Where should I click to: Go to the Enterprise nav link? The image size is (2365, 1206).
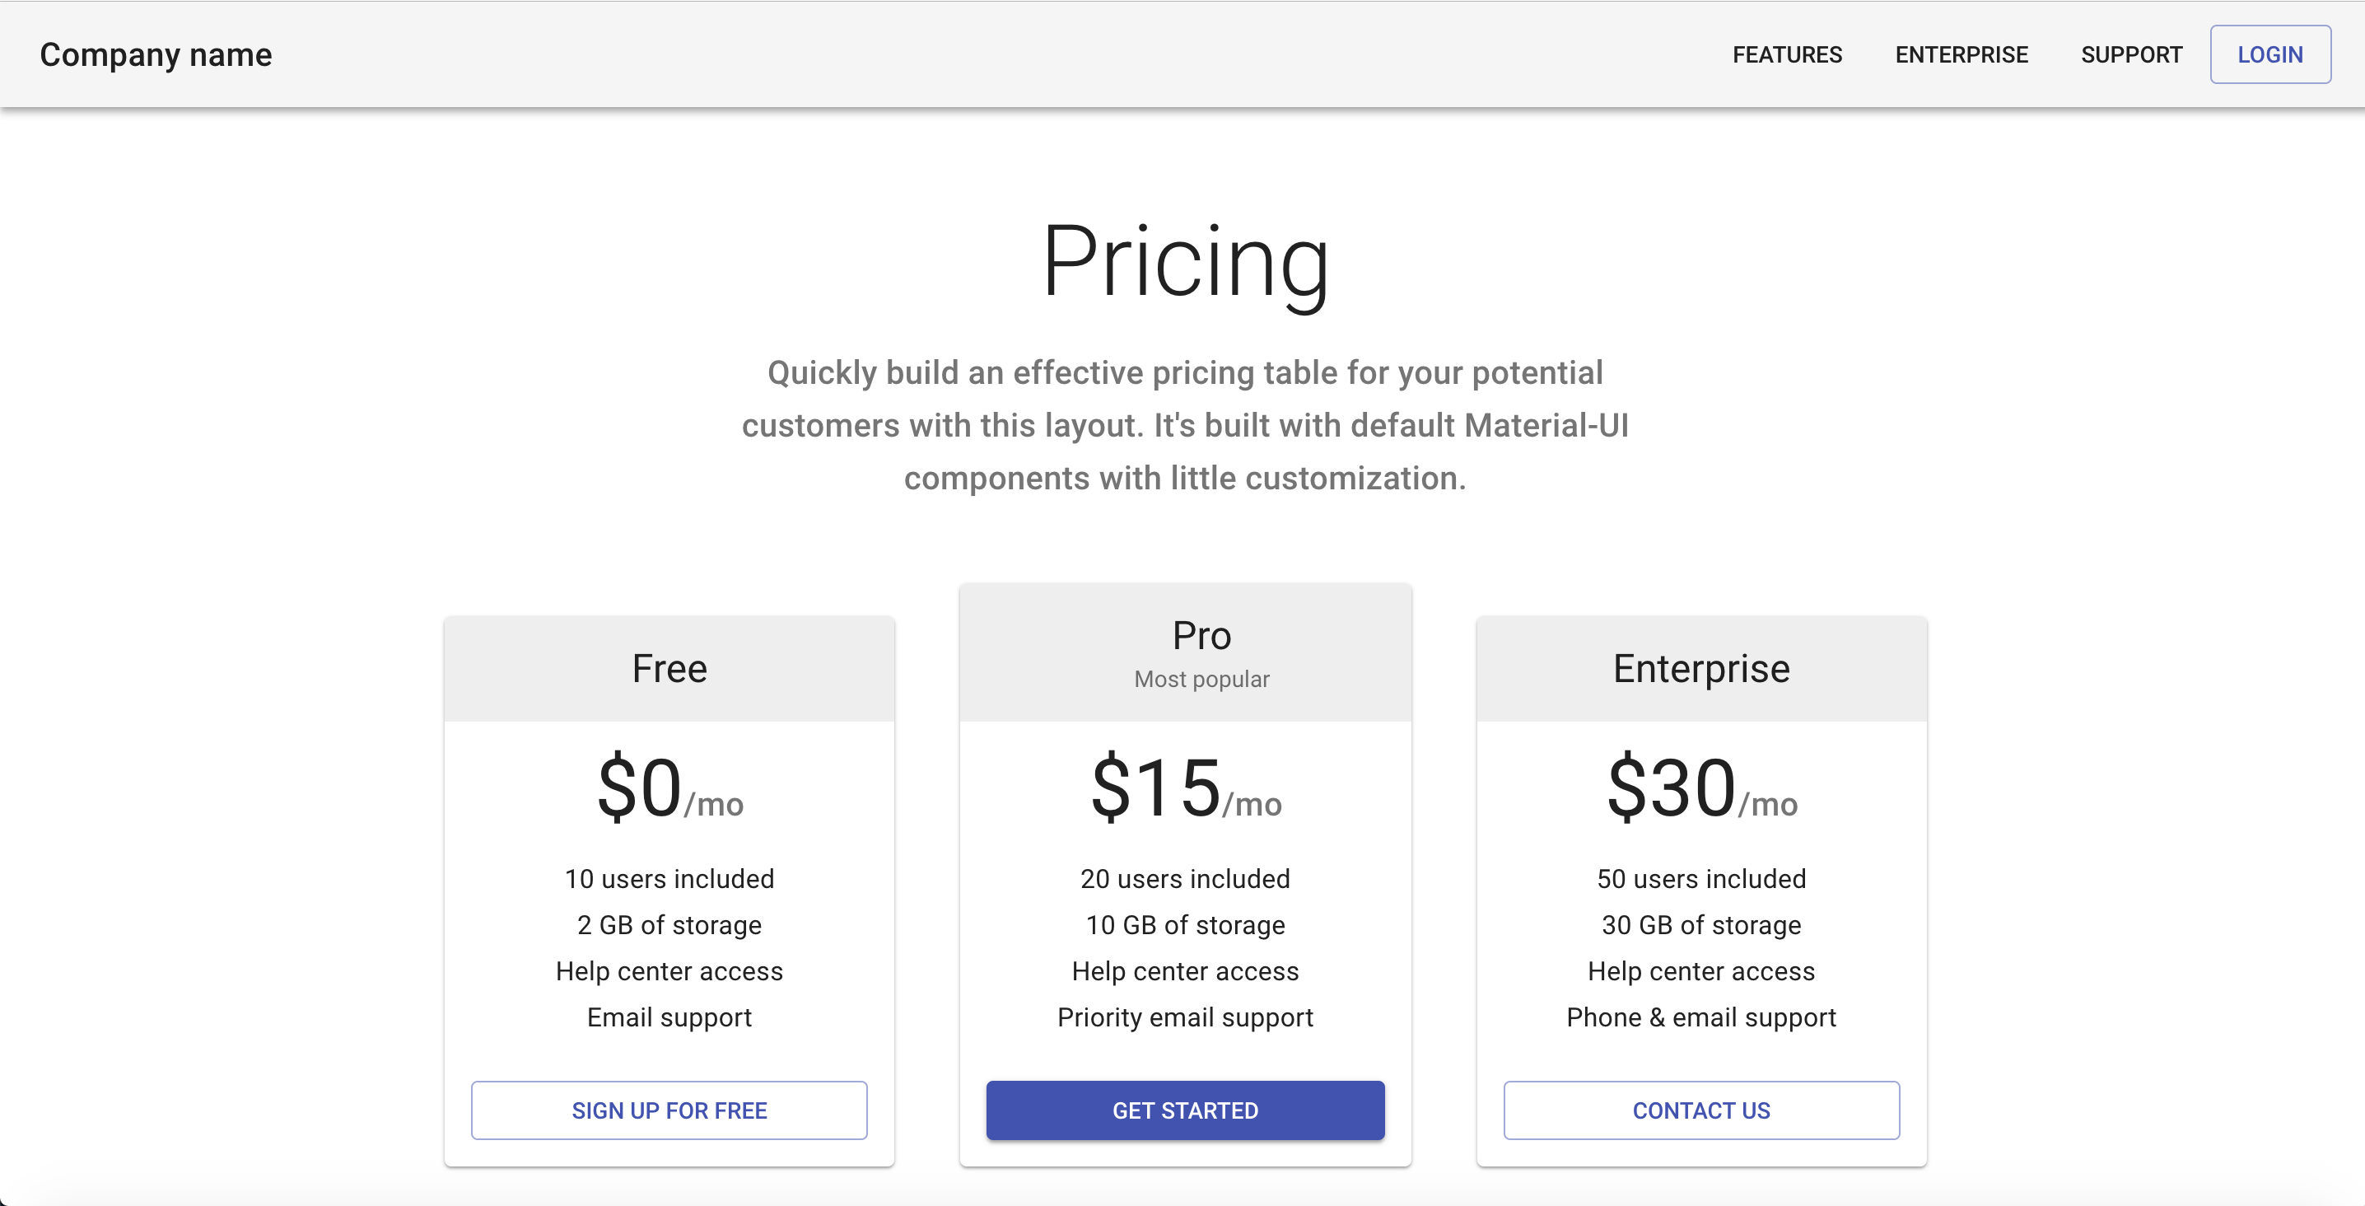click(x=1961, y=55)
